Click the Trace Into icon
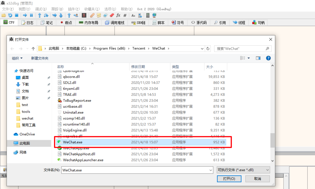Screen dimensions: 315x189 click(55, 15)
